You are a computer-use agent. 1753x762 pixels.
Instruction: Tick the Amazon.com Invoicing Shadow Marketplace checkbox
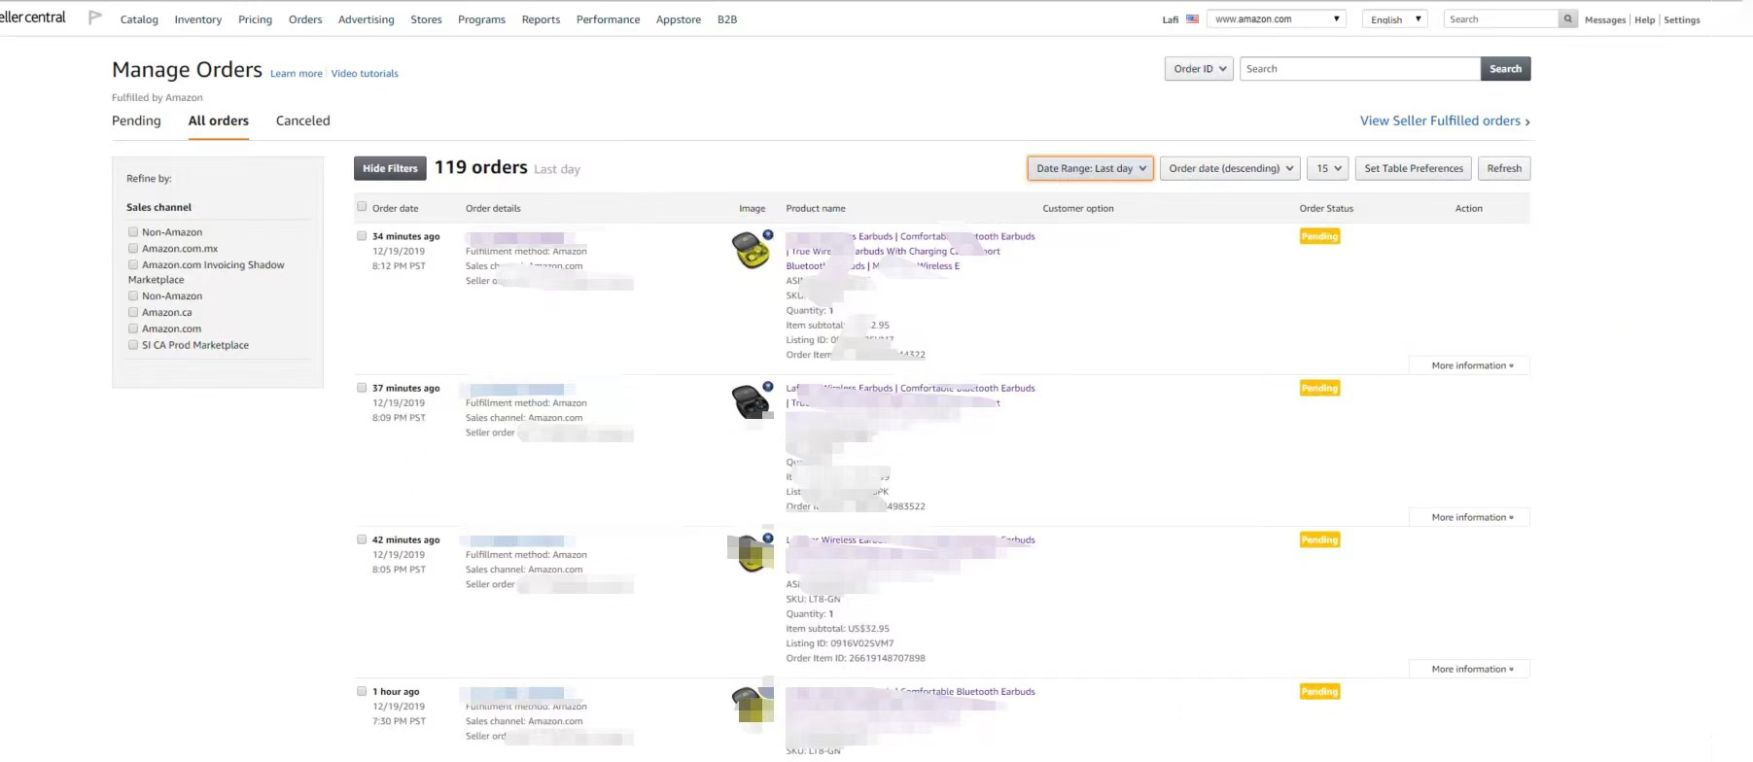(133, 264)
